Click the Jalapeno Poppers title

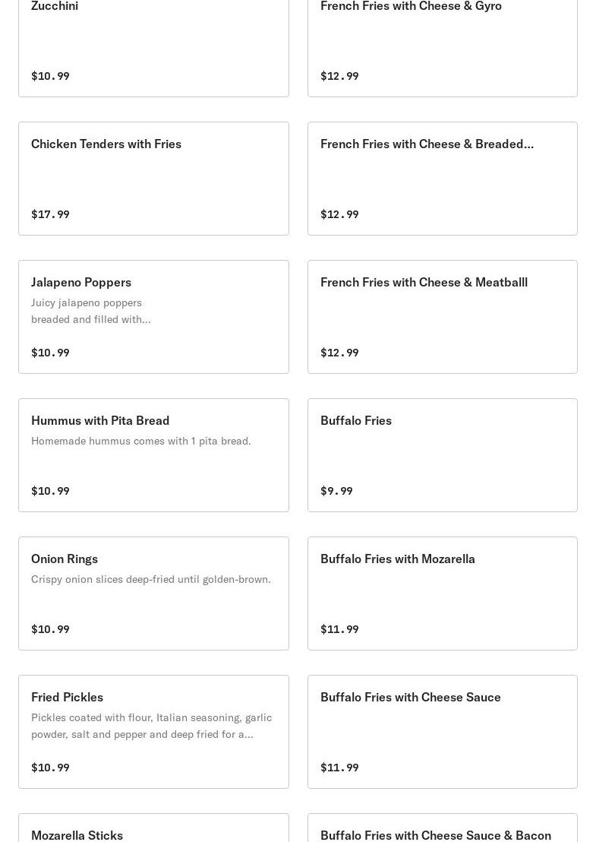tap(81, 282)
